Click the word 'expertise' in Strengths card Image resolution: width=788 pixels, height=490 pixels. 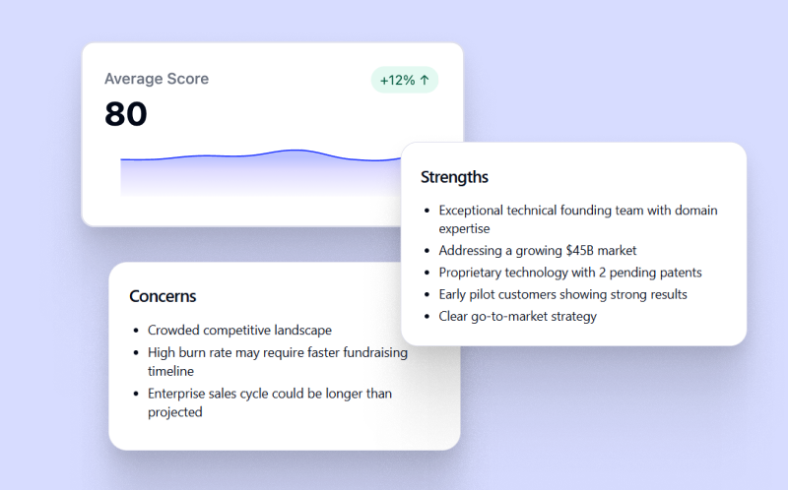(464, 228)
